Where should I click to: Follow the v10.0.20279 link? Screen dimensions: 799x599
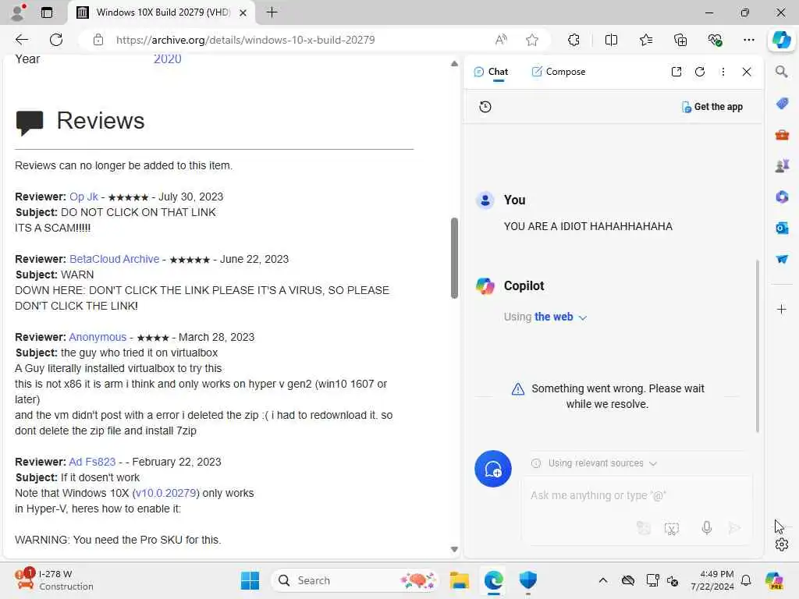(165, 493)
